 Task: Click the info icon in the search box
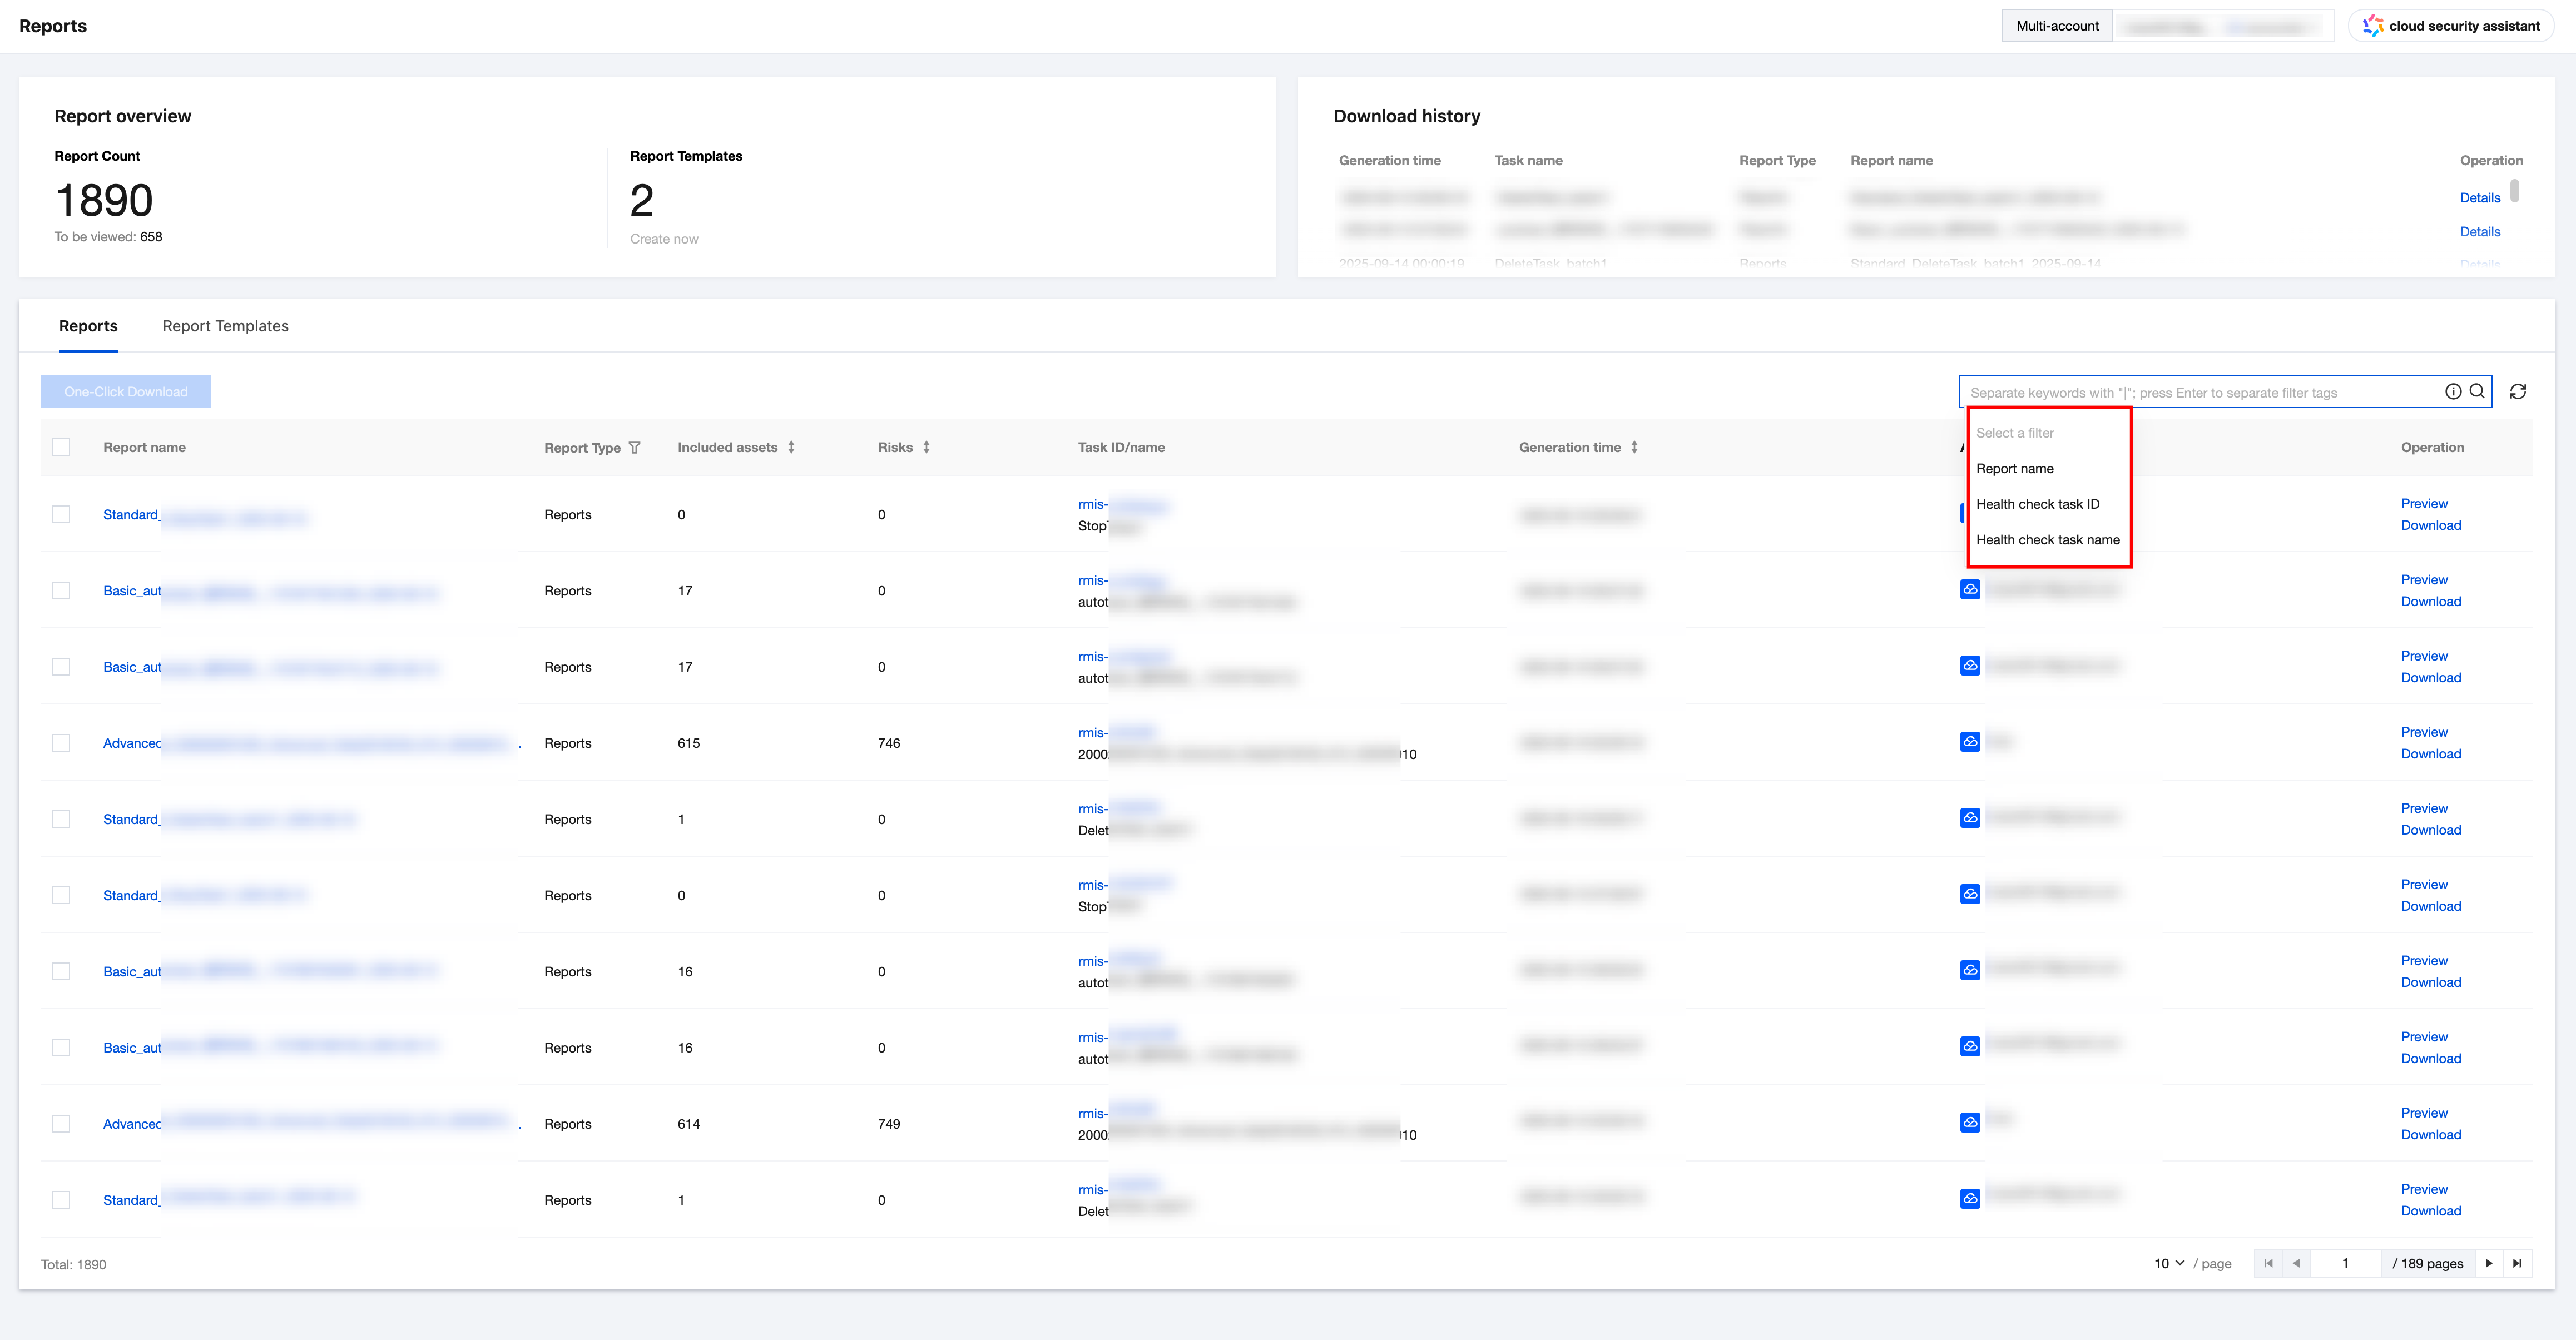pyautogui.click(x=2453, y=392)
